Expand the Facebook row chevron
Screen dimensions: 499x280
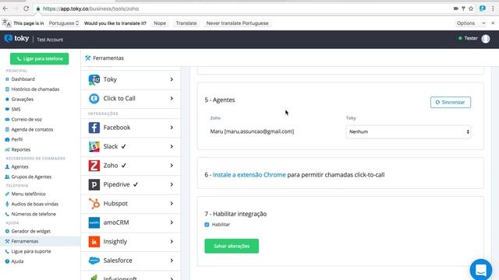tap(172, 128)
